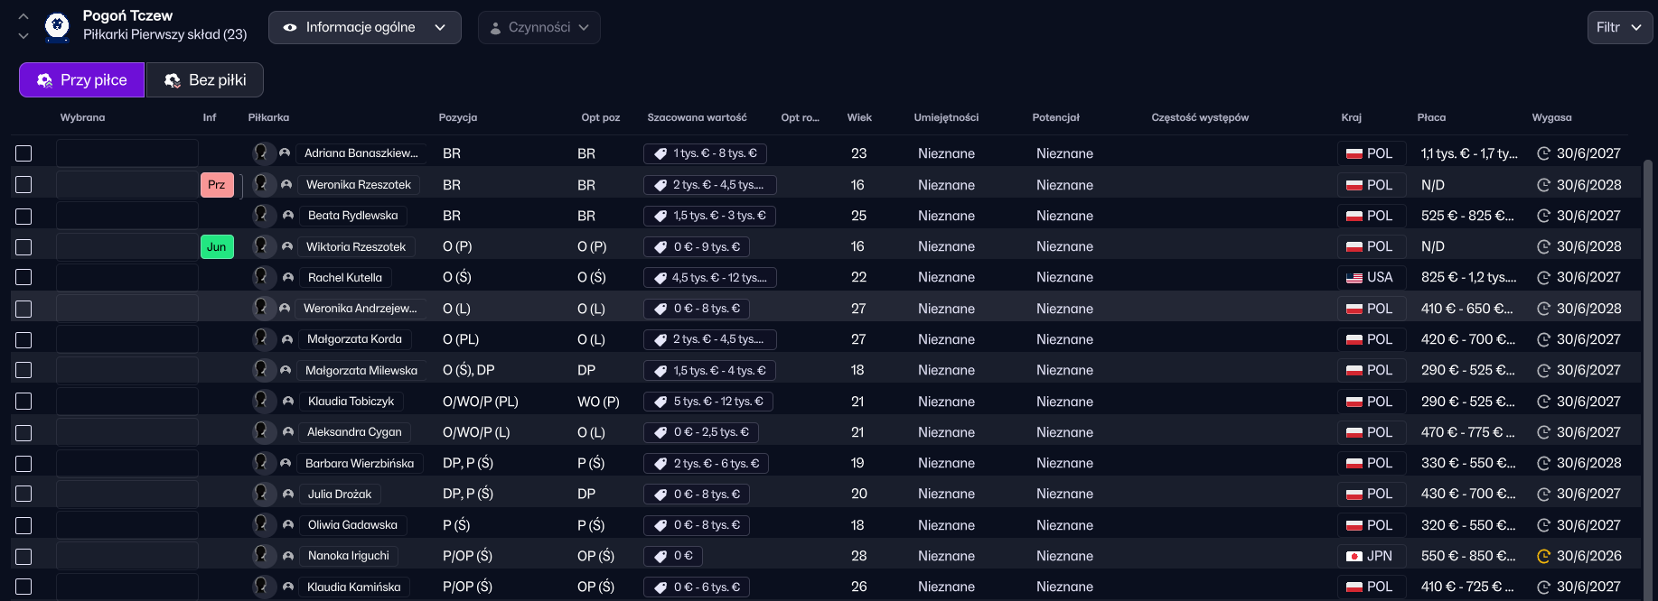Viewport: 1658px width, 601px height.
Task: Expand the Filtr dropdown
Action: tap(1619, 27)
